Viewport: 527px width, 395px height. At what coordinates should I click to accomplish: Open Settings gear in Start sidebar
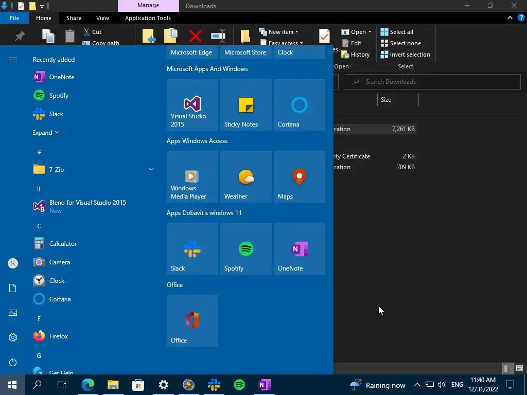(13, 337)
